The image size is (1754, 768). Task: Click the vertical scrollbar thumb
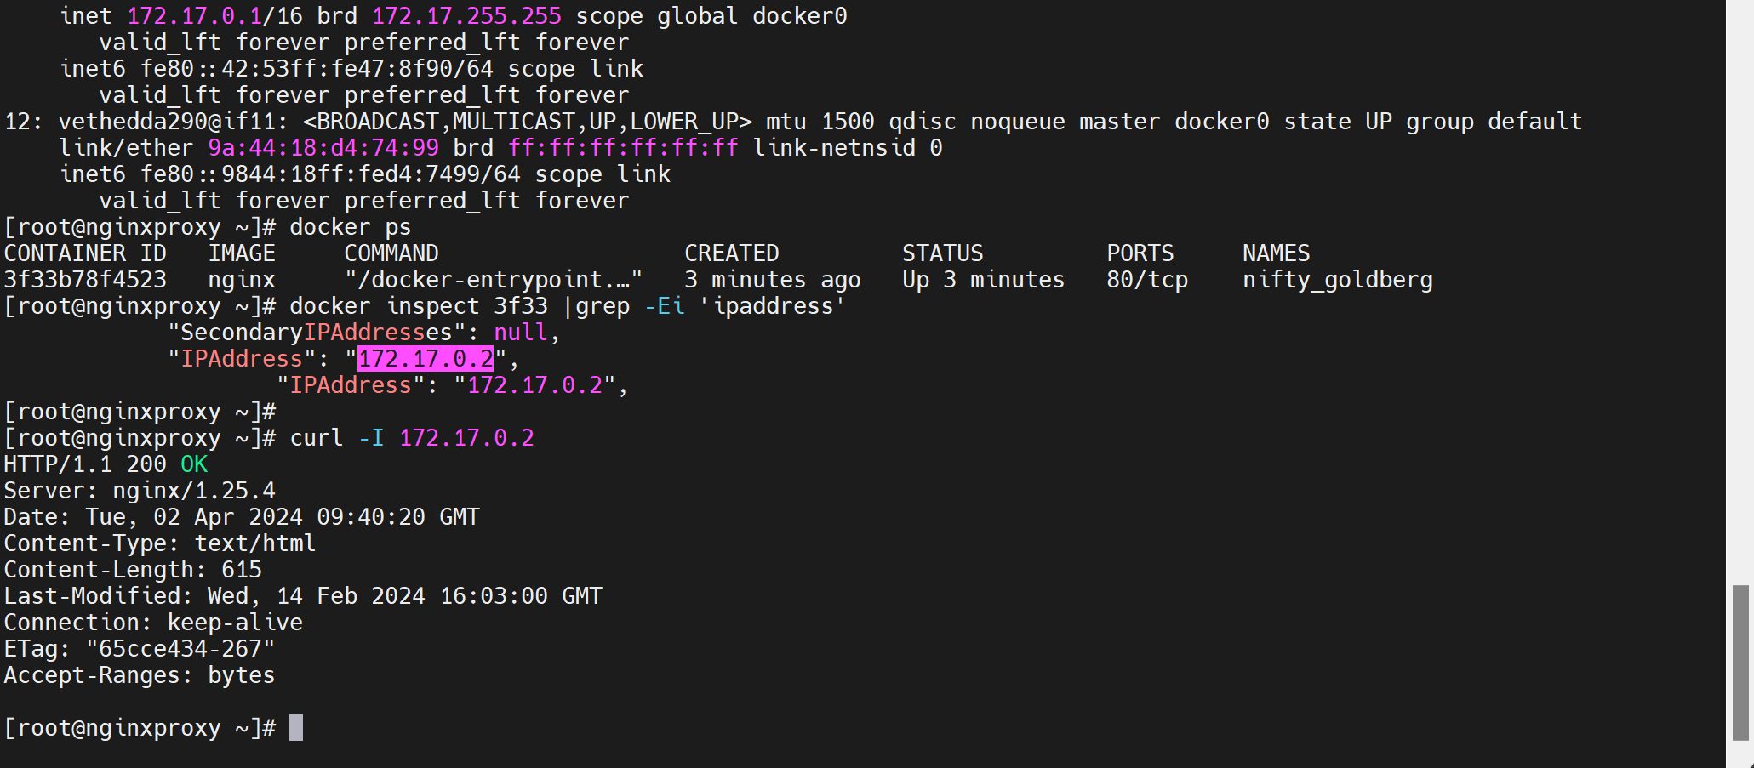tap(1740, 662)
